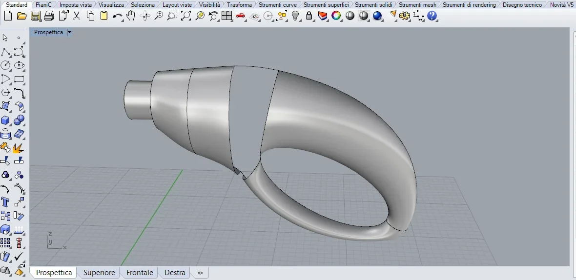Create a Box solid with the cube icon
Screen dimensions: 576x280
coord(5,120)
